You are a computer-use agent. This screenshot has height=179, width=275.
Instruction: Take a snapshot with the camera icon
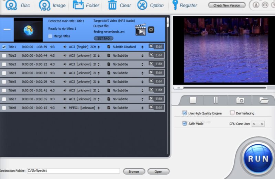tap(240, 100)
